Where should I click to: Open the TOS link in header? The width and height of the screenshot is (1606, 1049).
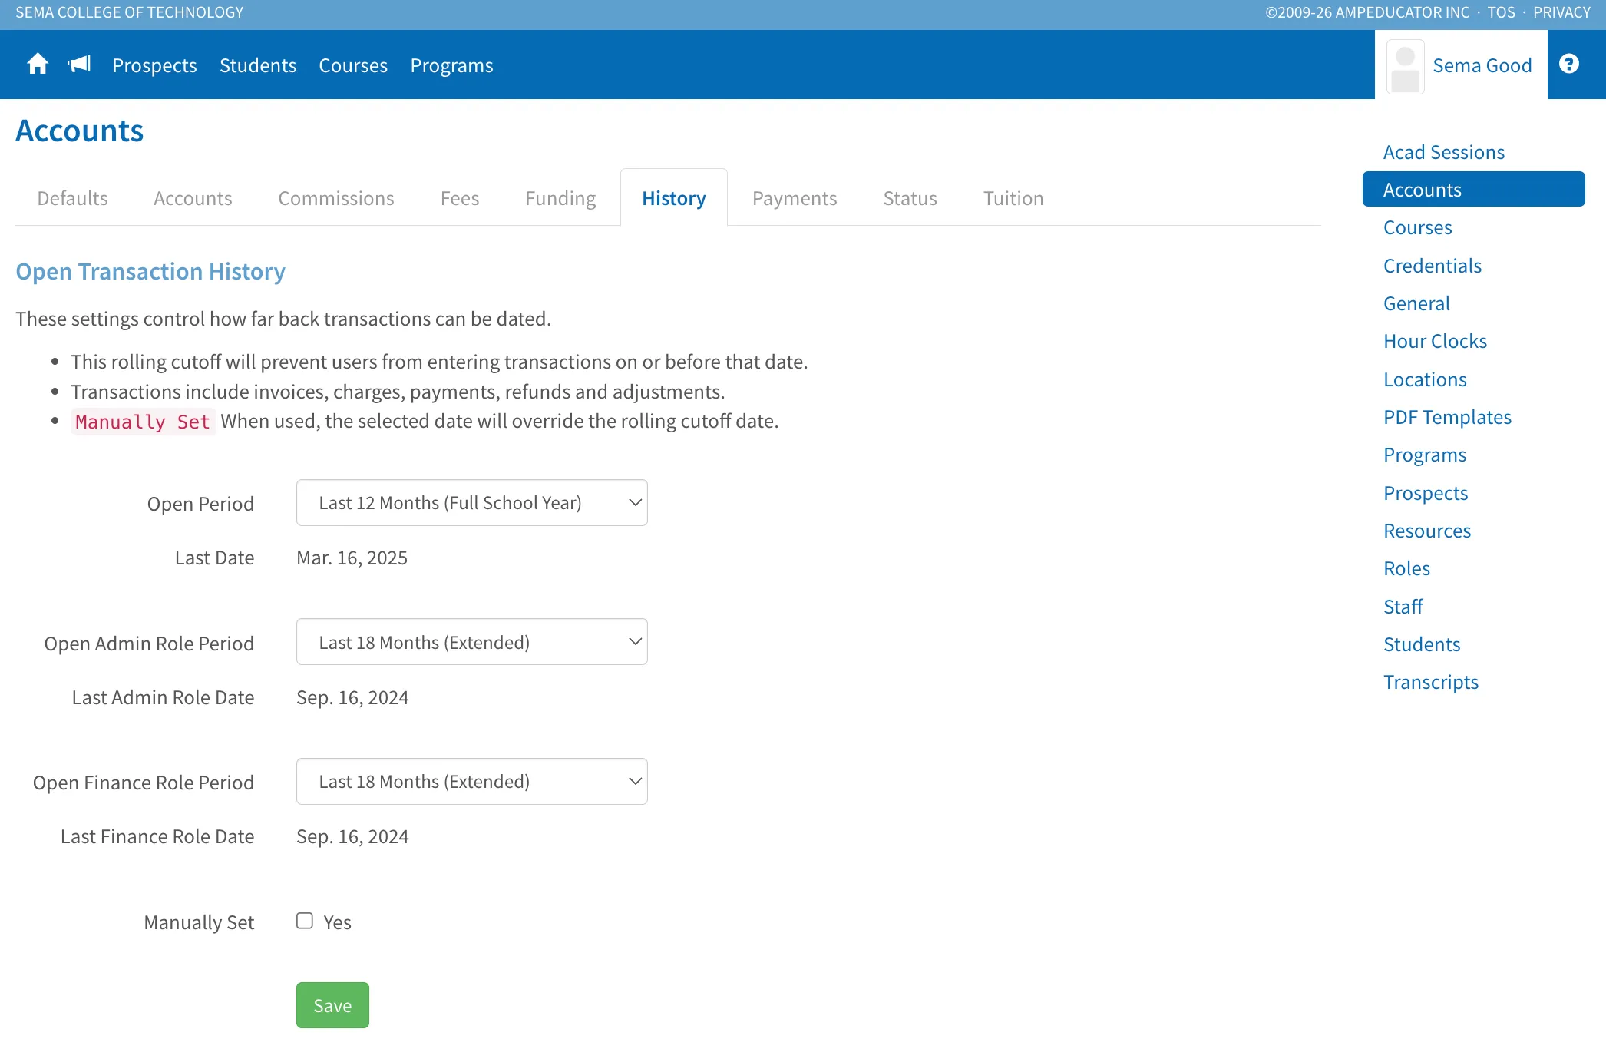(x=1502, y=12)
